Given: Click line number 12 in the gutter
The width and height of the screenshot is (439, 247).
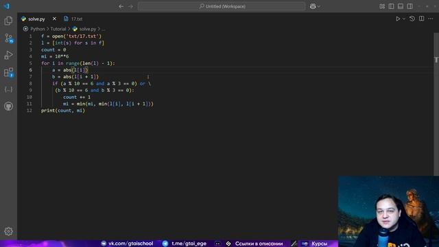Looking at the screenshot, I should point(29,110).
